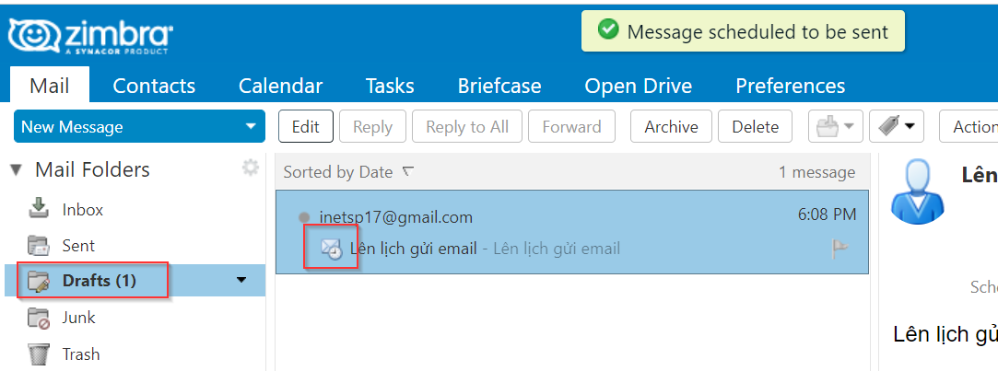998x371 pixels.
Task: Toggle unread dot beside inetsp17@gmail.com
Action: 304,217
